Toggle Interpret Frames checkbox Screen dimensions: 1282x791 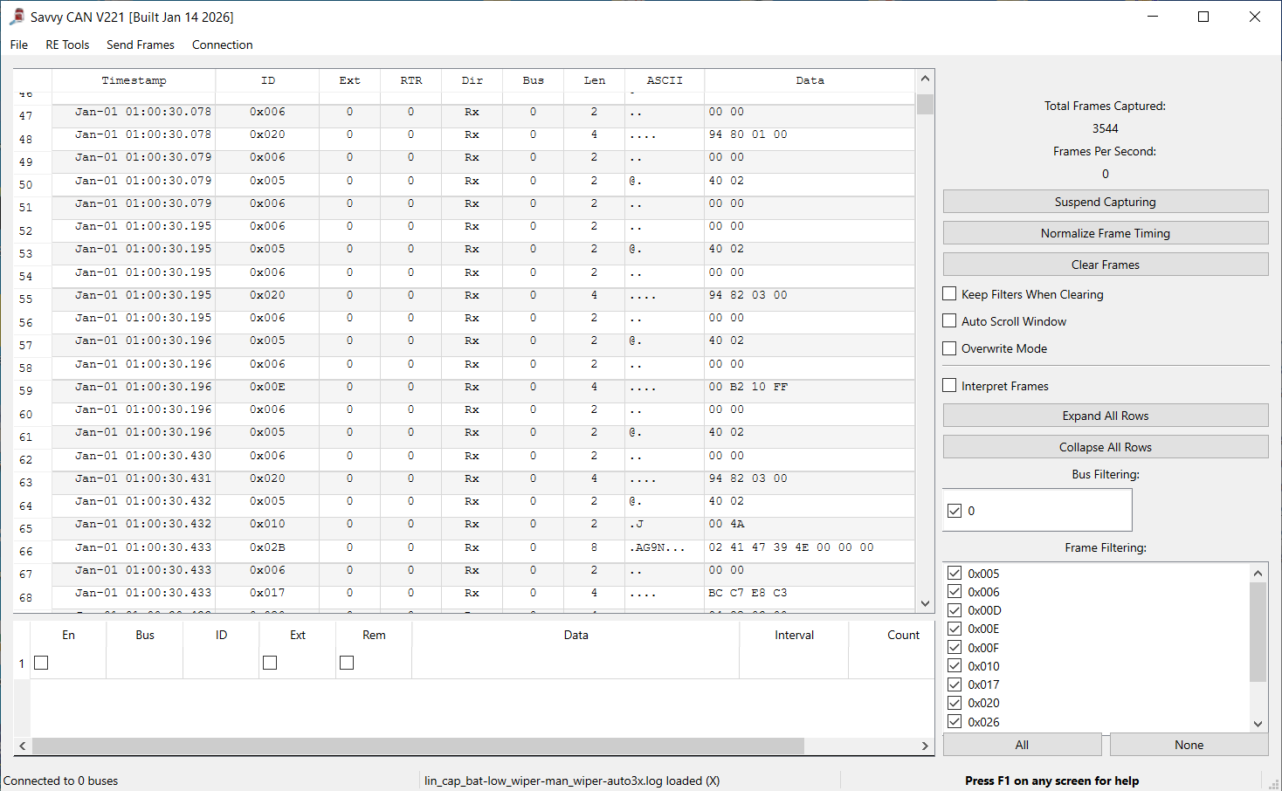pos(950,386)
